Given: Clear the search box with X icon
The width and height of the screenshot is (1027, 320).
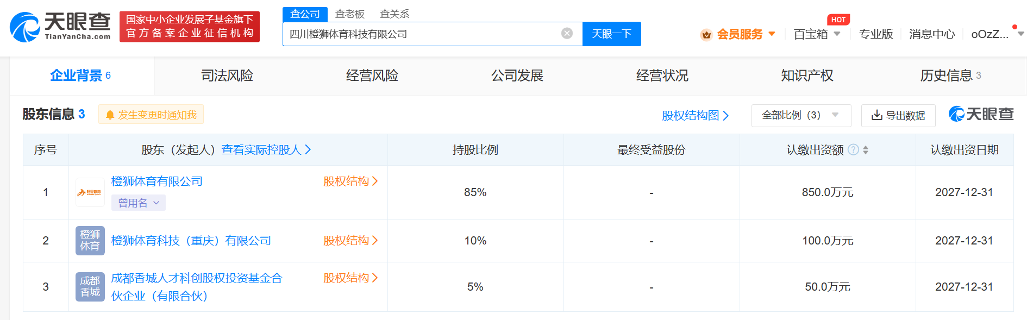Looking at the screenshot, I should [567, 34].
